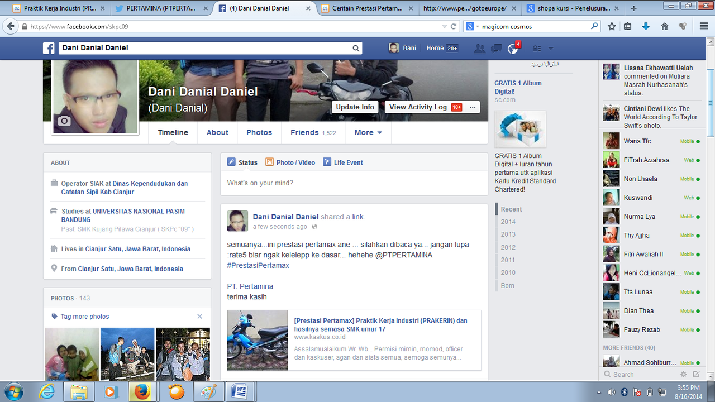Open Dani profile link in header

pyautogui.click(x=403, y=48)
